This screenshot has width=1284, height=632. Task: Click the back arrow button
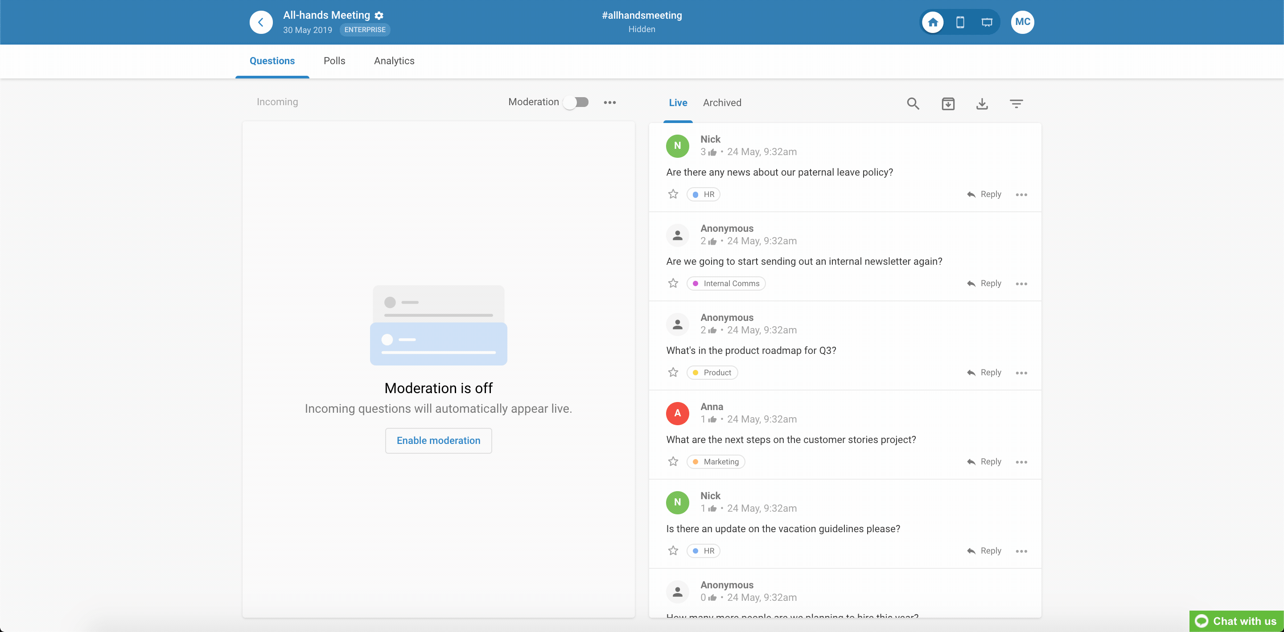261,22
